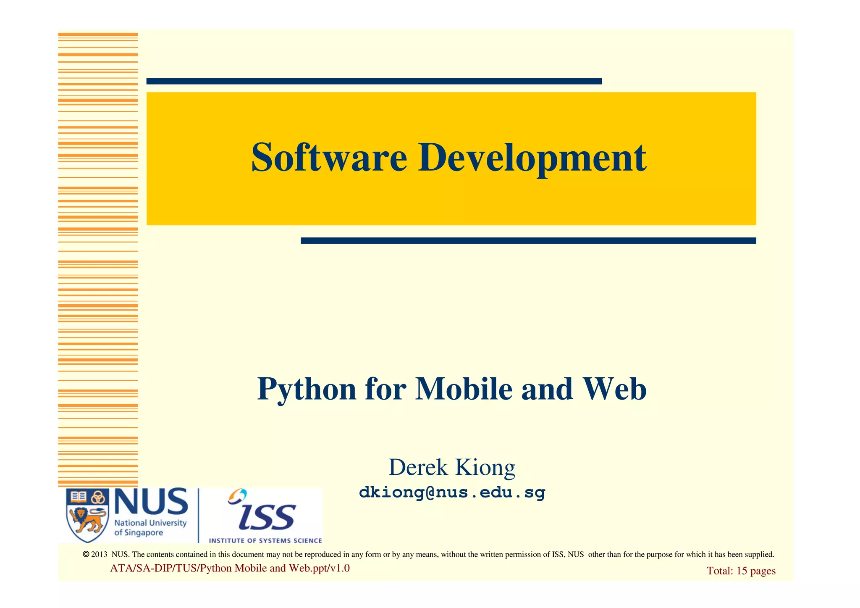Image resolution: width=860 pixels, height=608 pixels.
Task: Click the blue ISS logo lettering
Action: click(x=267, y=517)
